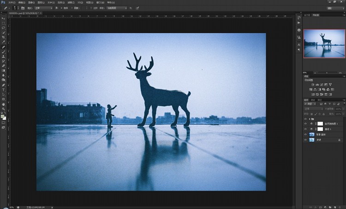Select the Brush tool
The width and height of the screenshot is (346, 209).
[x=3, y=52]
